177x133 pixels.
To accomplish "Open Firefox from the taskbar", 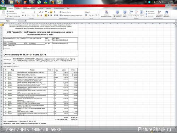I will (x=18, y=2).
